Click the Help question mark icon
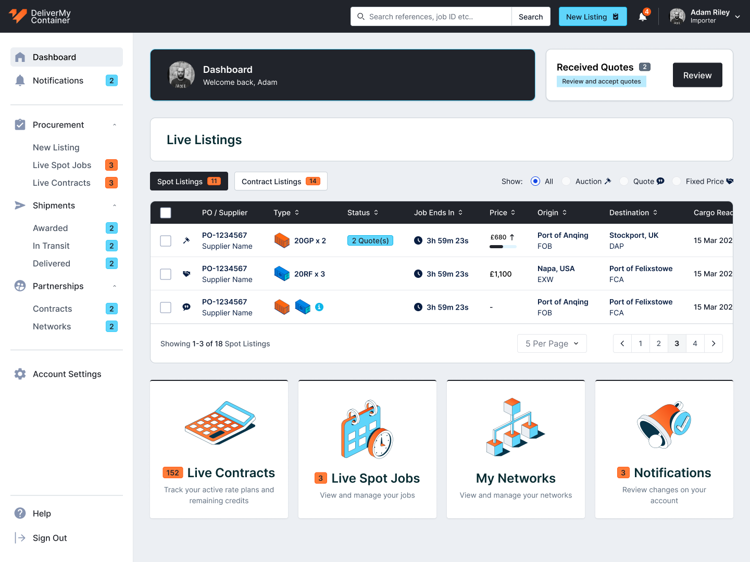Screen dimensions: 750x562 [20, 513]
